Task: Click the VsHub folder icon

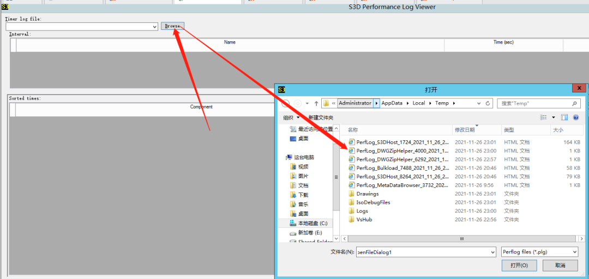Action: (352, 220)
